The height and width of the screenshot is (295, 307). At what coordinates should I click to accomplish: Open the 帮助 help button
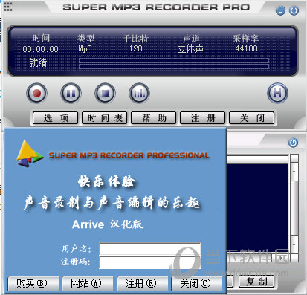[154, 118]
